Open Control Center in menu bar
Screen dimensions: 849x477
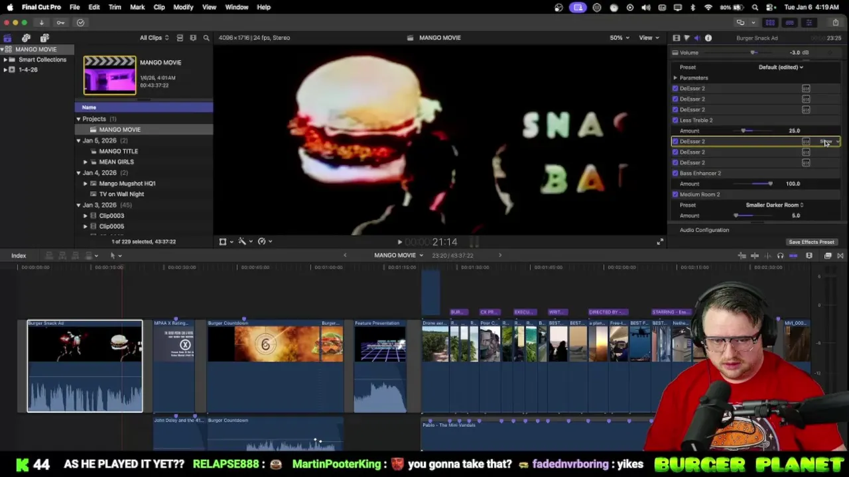point(771,7)
